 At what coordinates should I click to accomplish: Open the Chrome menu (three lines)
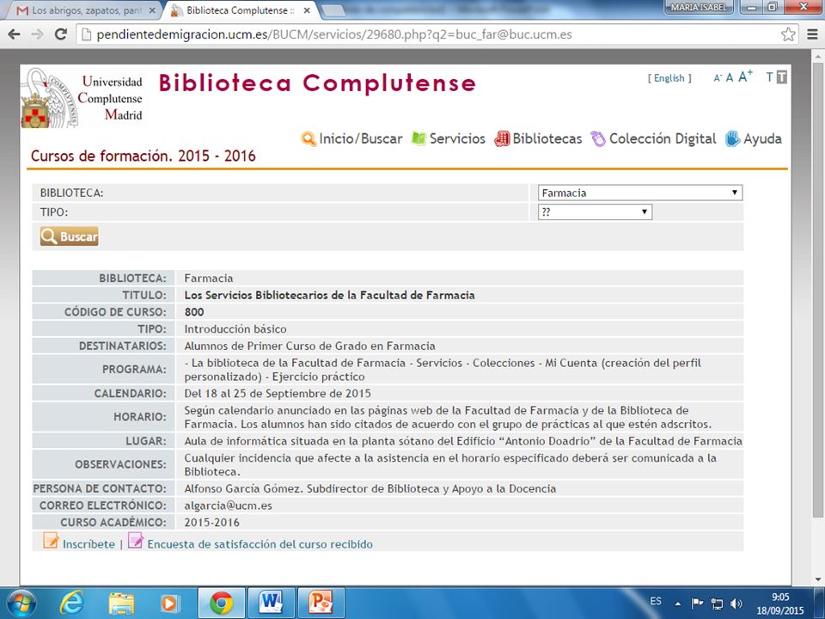(812, 34)
